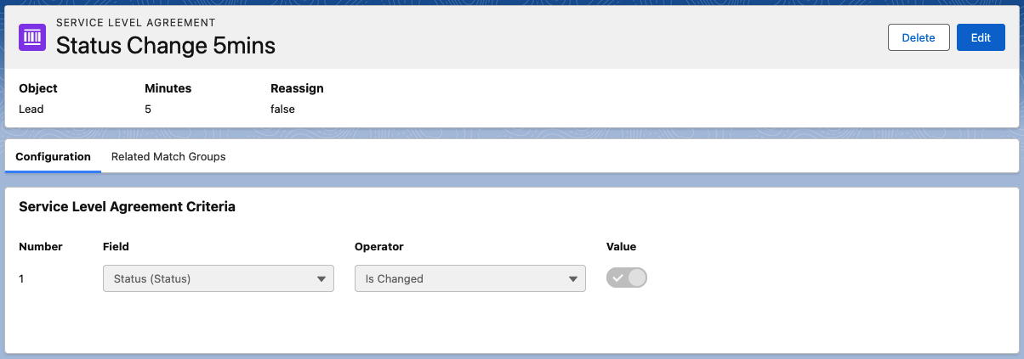Open the Status (Status) field dropdown

click(218, 278)
